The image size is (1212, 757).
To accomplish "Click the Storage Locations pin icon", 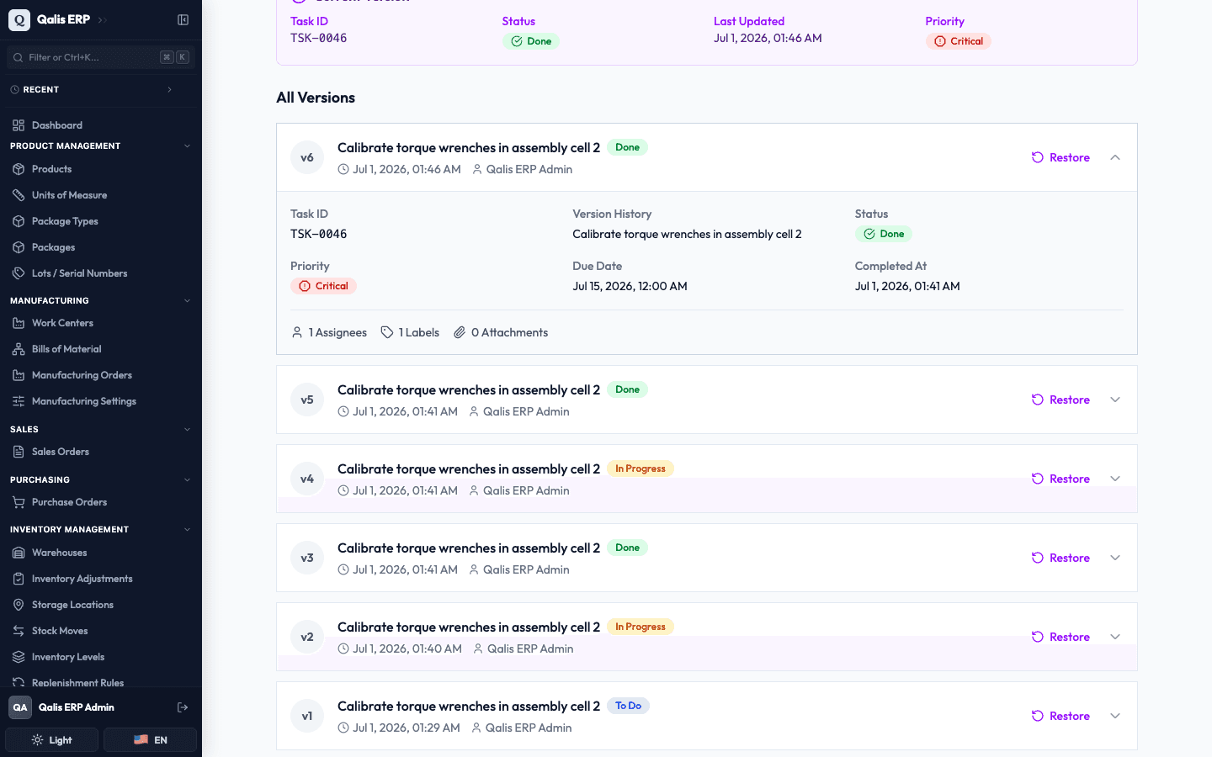I will point(19,605).
